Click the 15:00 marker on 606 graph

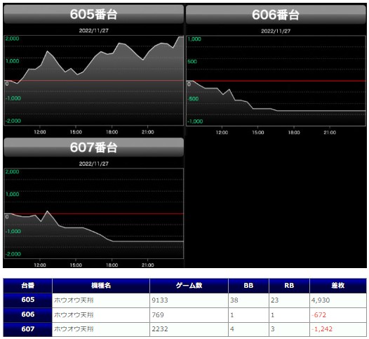tap(258, 133)
